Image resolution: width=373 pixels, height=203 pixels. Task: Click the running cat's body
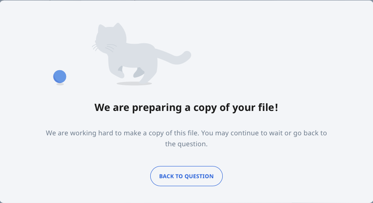pyautogui.click(x=136, y=56)
